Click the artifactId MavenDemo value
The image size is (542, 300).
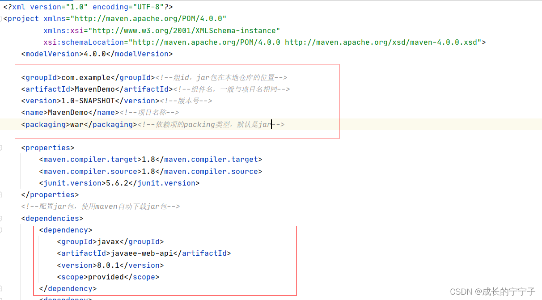(94, 89)
